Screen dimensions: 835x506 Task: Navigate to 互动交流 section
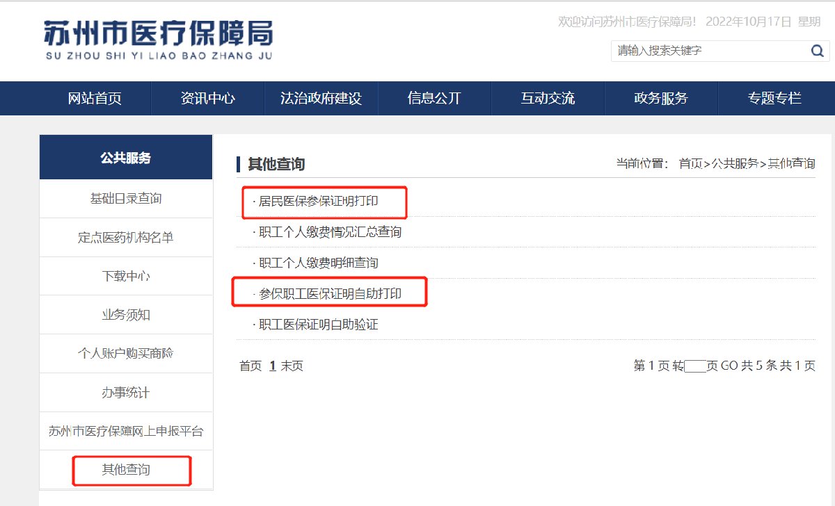click(548, 98)
